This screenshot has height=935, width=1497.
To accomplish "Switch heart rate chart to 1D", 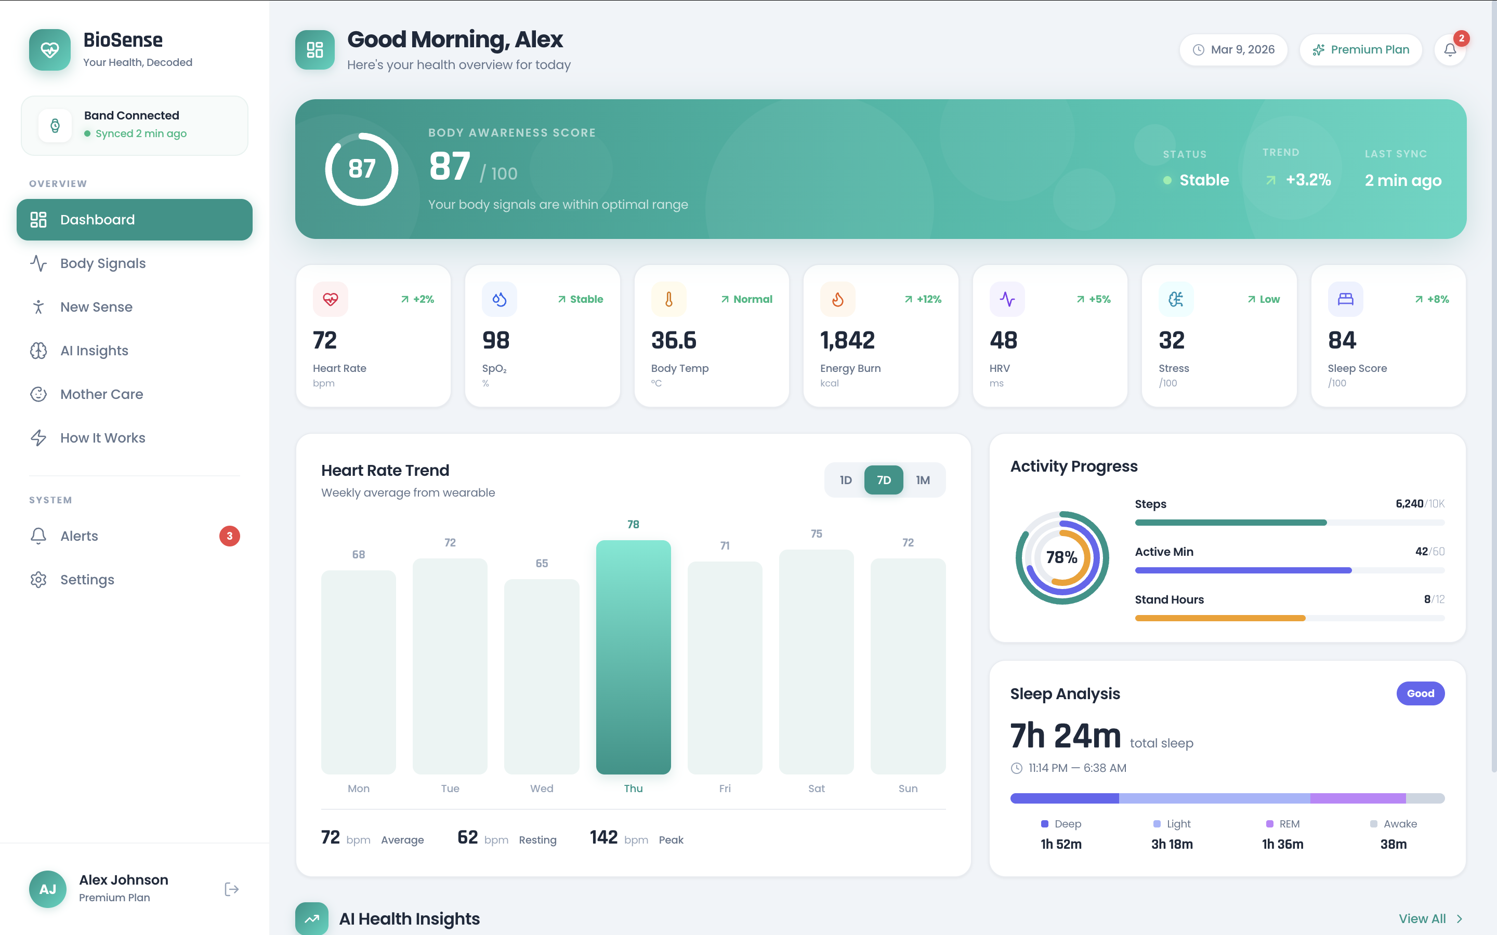I will coord(846,480).
